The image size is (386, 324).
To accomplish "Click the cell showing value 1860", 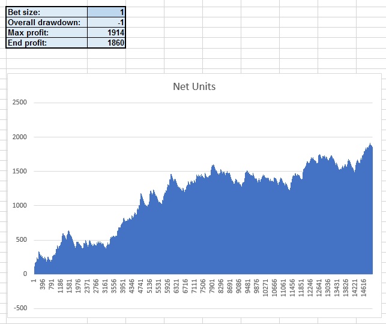I will coord(106,43).
